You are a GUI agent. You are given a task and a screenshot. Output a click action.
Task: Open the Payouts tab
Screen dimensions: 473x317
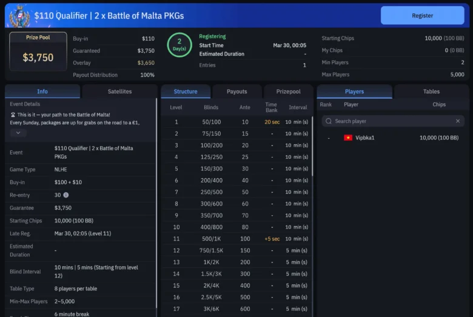(x=236, y=92)
